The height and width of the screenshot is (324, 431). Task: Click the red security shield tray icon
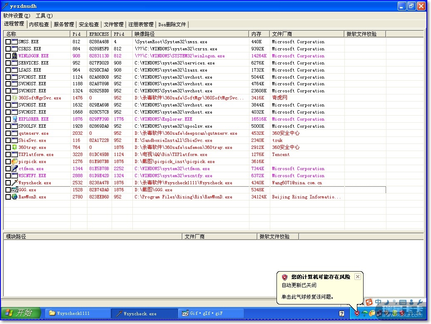tap(356, 313)
